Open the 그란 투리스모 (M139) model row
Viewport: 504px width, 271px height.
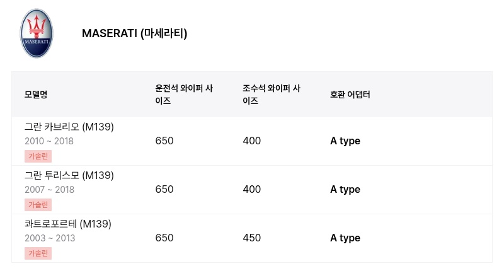[252, 190]
